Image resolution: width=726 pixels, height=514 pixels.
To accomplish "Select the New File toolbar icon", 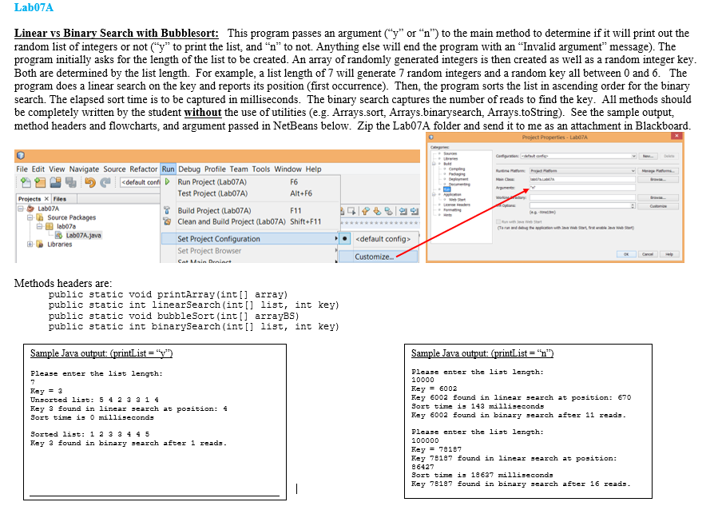I will pos(25,182).
